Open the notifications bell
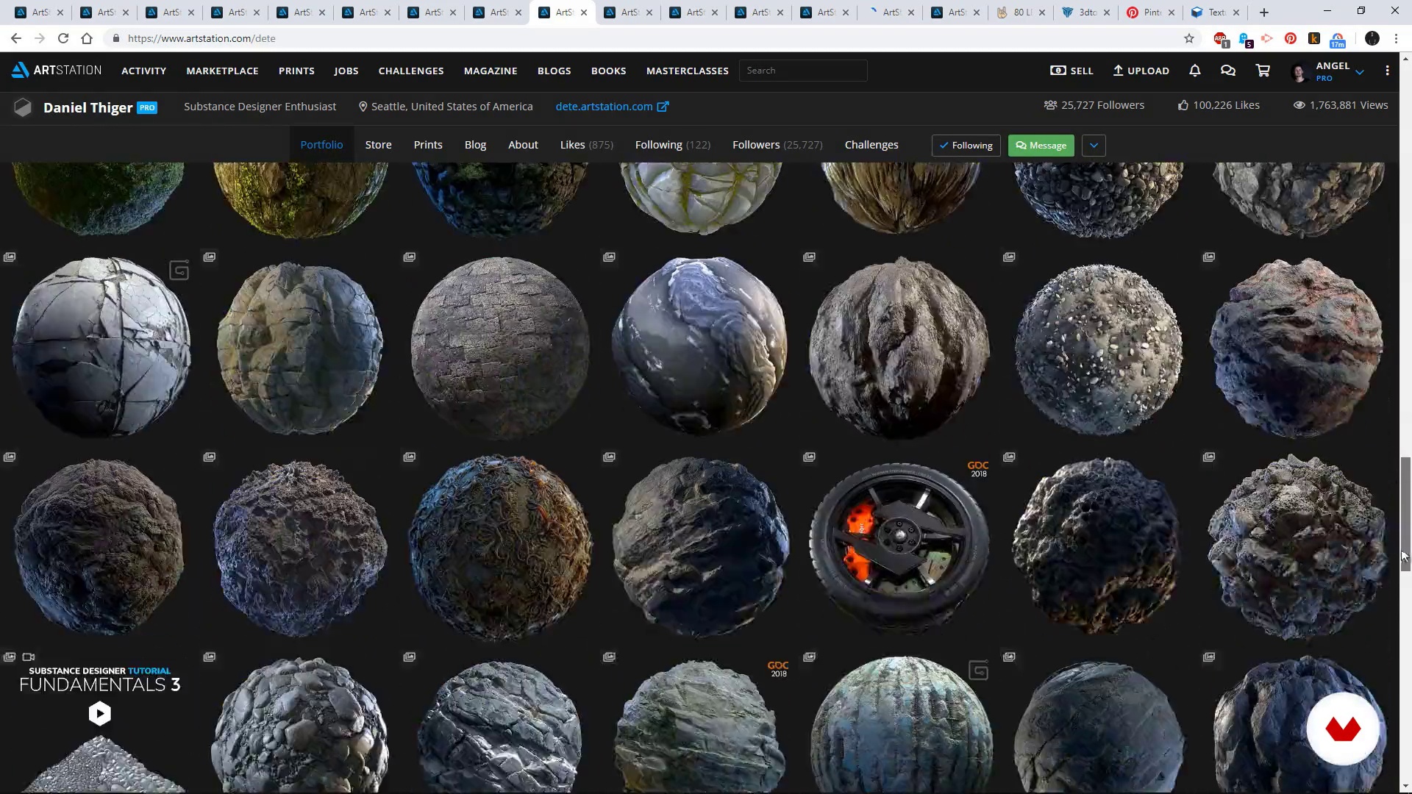Image resolution: width=1412 pixels, height=794 pixels. pos(1194,71)
